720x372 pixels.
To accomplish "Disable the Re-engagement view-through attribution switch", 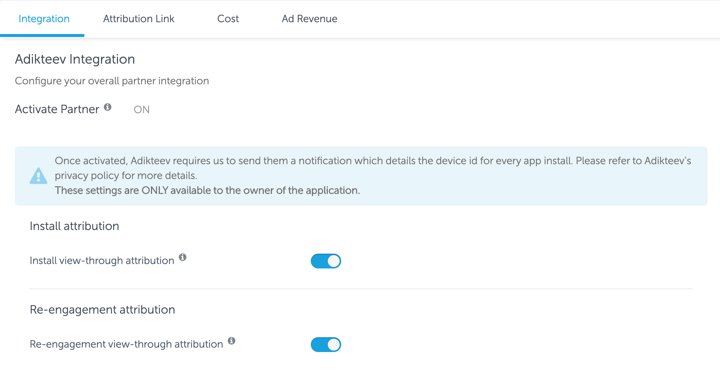I will 326,345.
